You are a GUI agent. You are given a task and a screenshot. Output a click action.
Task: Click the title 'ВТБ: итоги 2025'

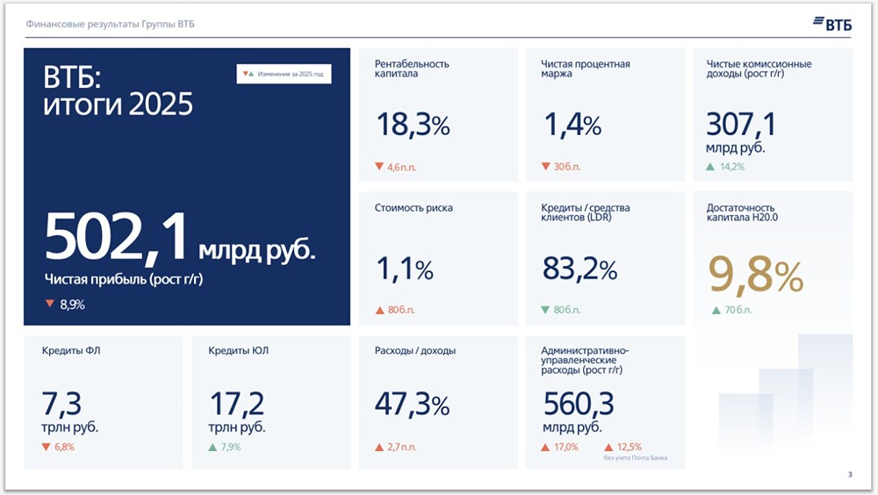click(x=118, y=90)
